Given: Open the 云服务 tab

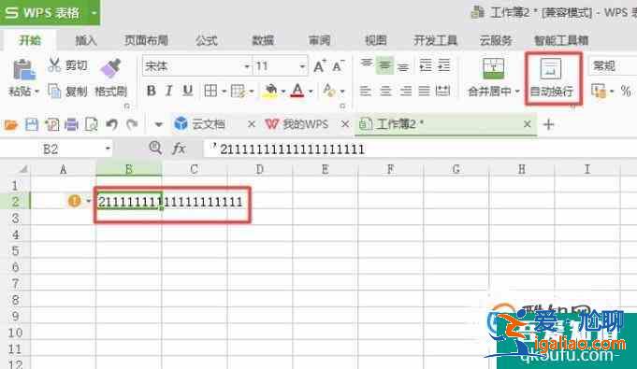Looking at the screenshot, I should point(496,40).
